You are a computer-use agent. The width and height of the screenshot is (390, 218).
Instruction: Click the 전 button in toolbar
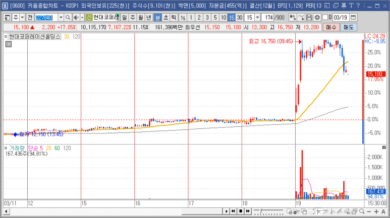click(x=30, y=18)
